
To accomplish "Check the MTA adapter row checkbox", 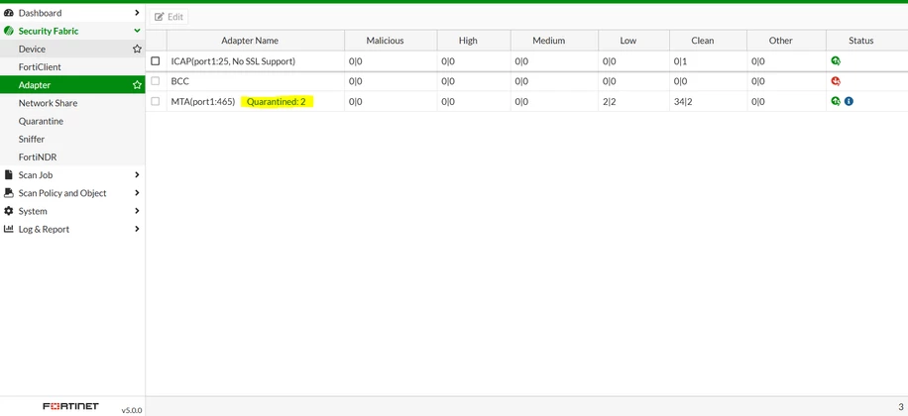I will [156, 101].
